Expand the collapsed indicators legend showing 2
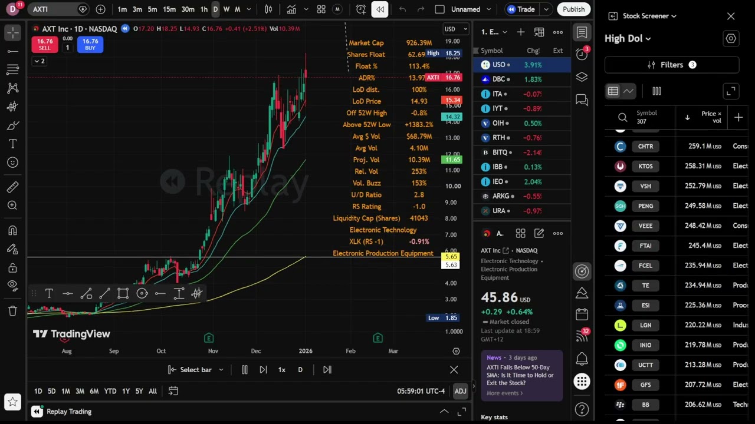Image resolution: width=755 pixels, height=424 pixels. (39, 61)
